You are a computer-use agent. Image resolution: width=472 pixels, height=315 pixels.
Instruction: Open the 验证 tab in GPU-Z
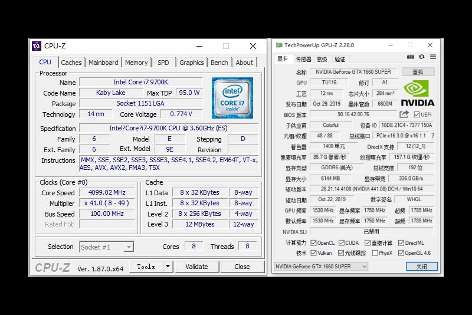coord(340,59)
